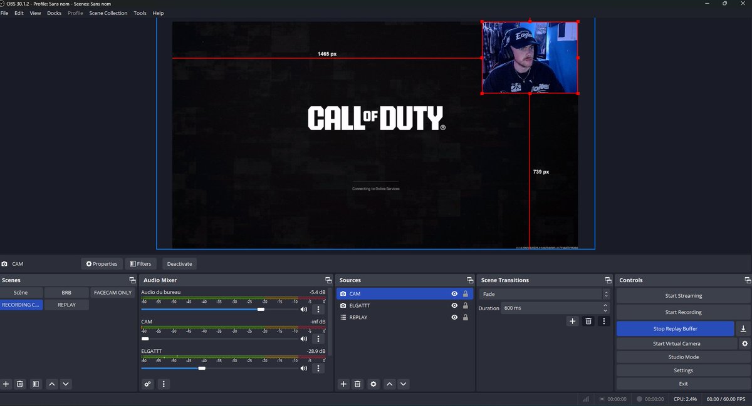752x406 pixels.
Task: Move source up arrow in Sources dock
Action: 390,384
